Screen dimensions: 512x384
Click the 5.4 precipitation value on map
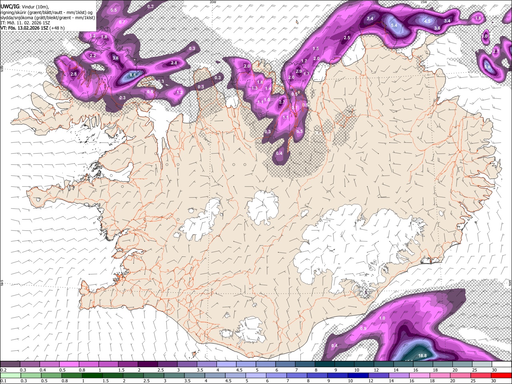click(394, 25)
